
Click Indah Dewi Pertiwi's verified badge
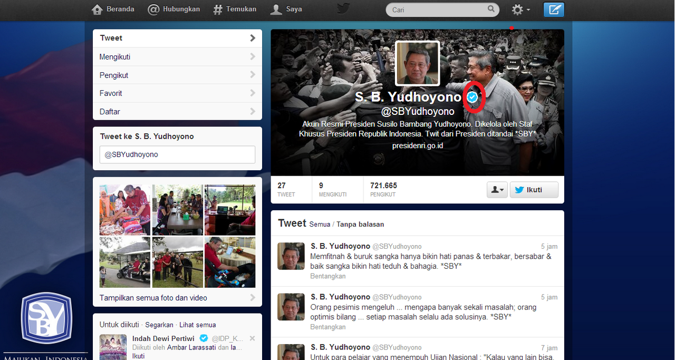point(204,338)
